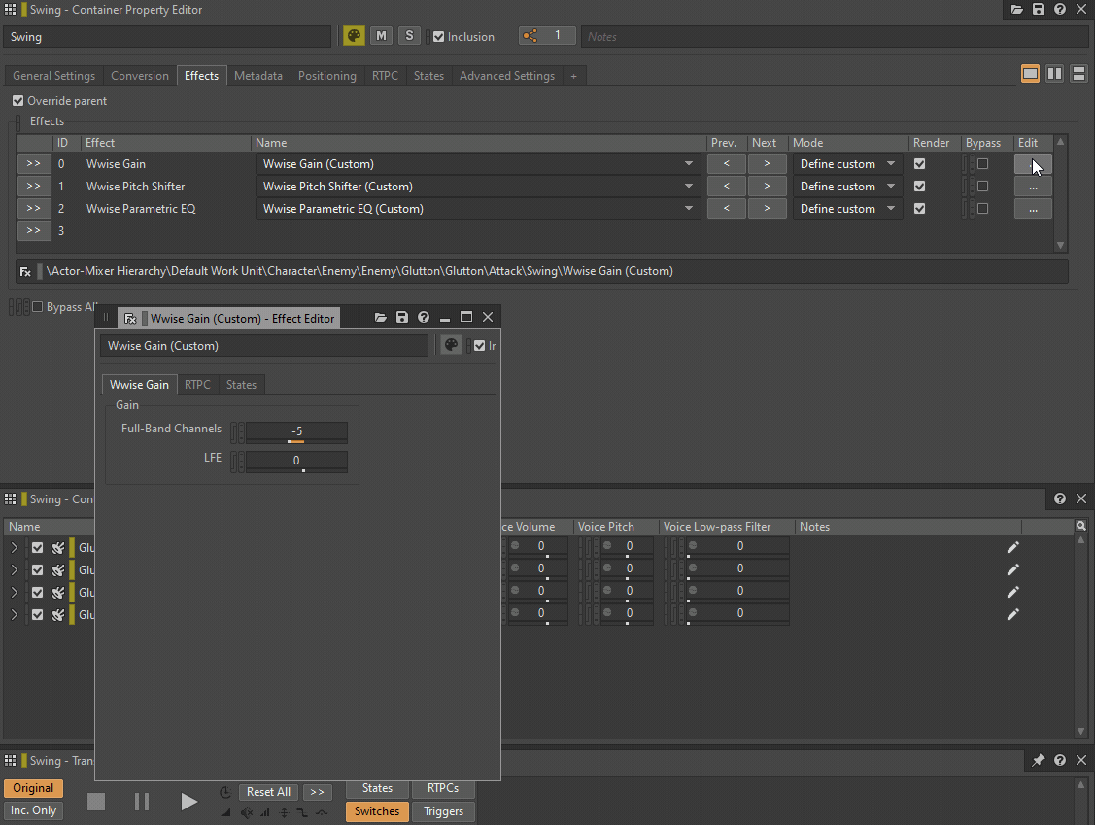
Task: Bypass the Wwise Parametric EQ effect
Action: 982,209
